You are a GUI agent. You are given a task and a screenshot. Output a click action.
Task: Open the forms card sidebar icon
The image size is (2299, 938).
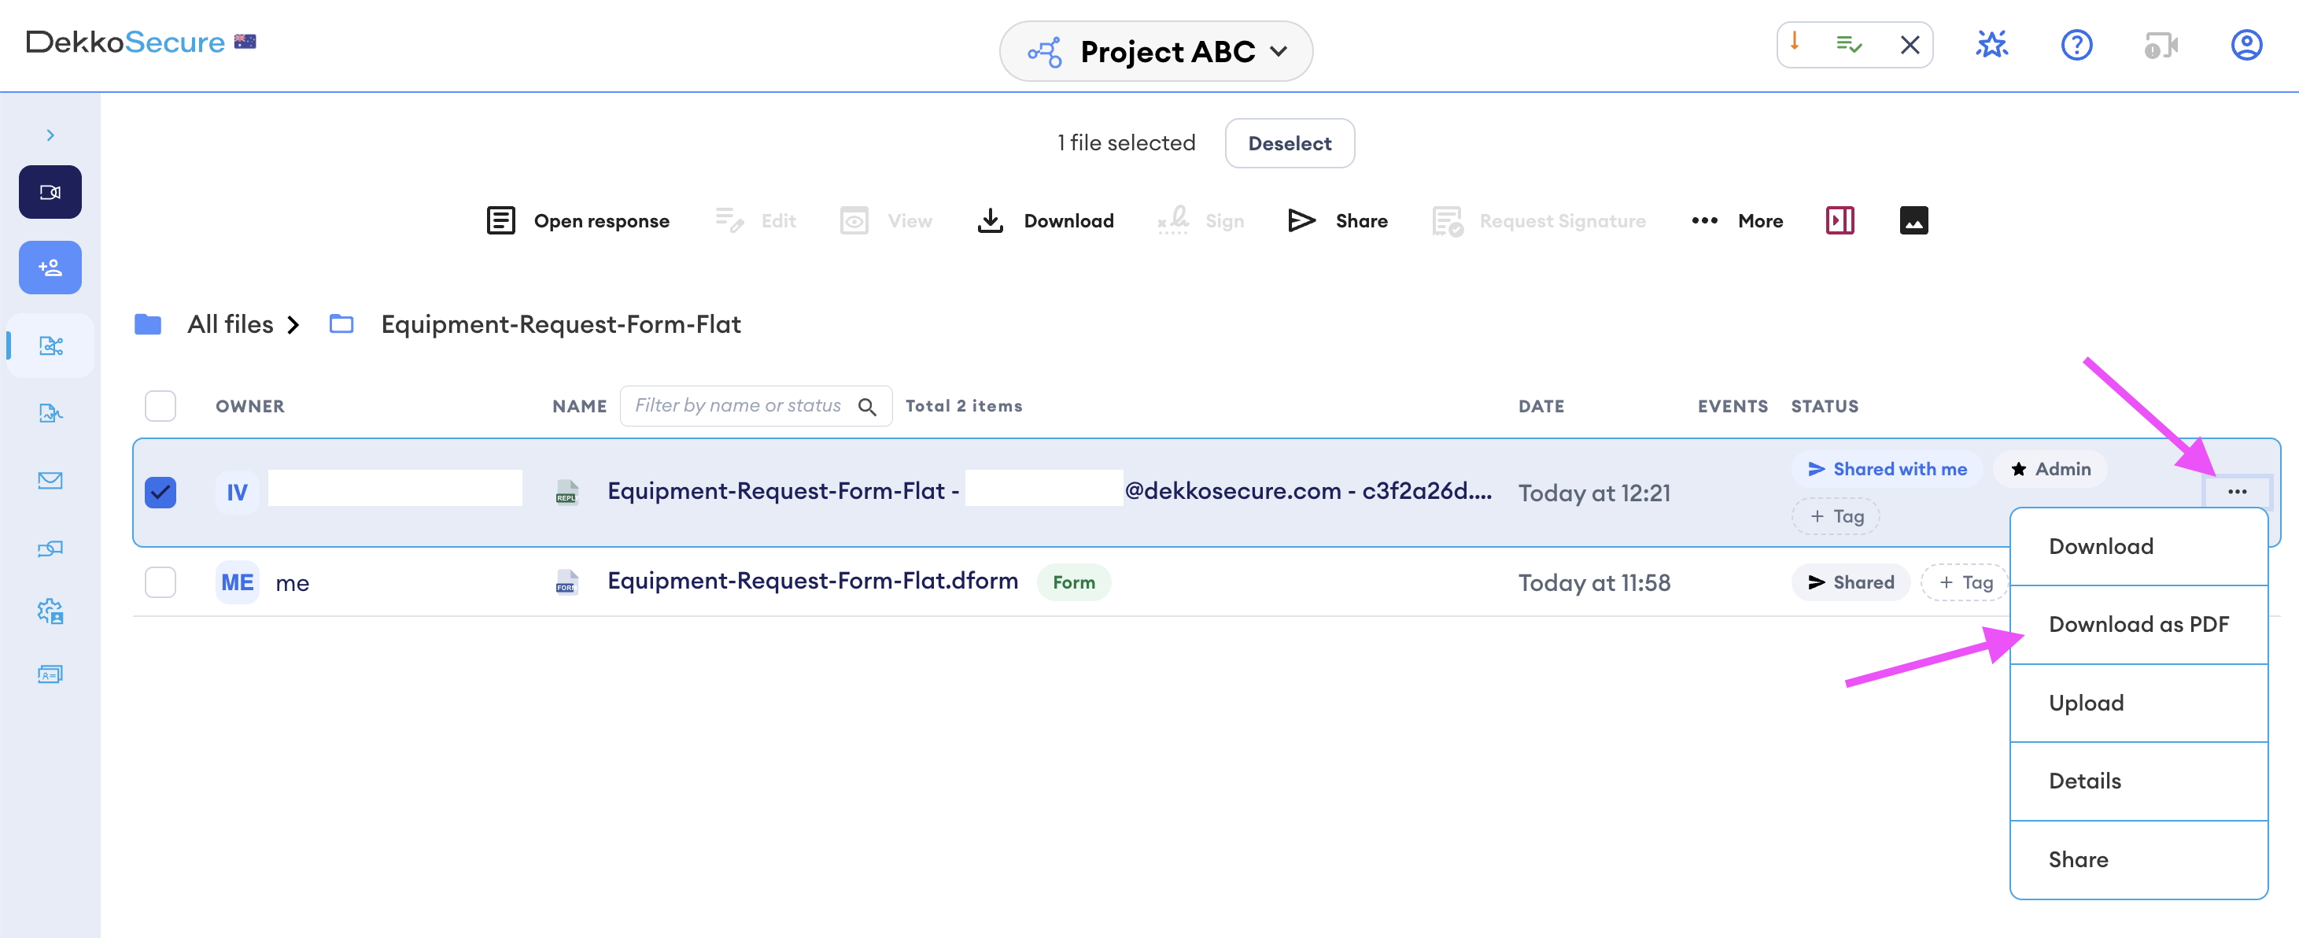(x=51, y=674)
